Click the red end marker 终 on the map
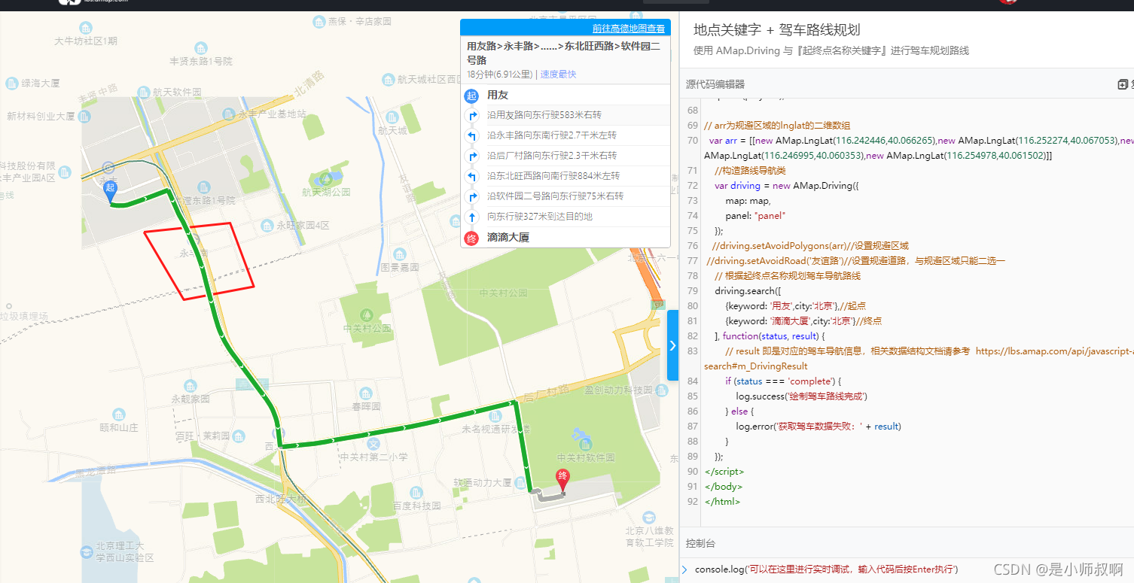Screen dimensions: 1134x583 coord(562,479)
